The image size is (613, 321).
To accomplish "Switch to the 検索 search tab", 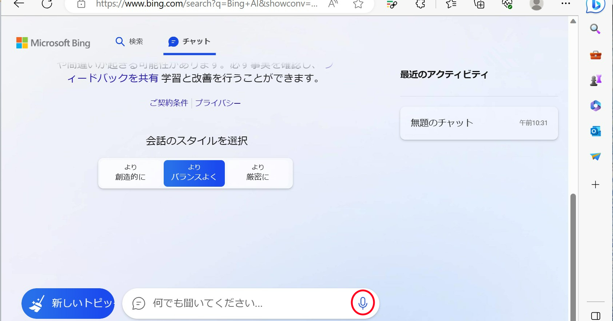I will click(129, 41).
